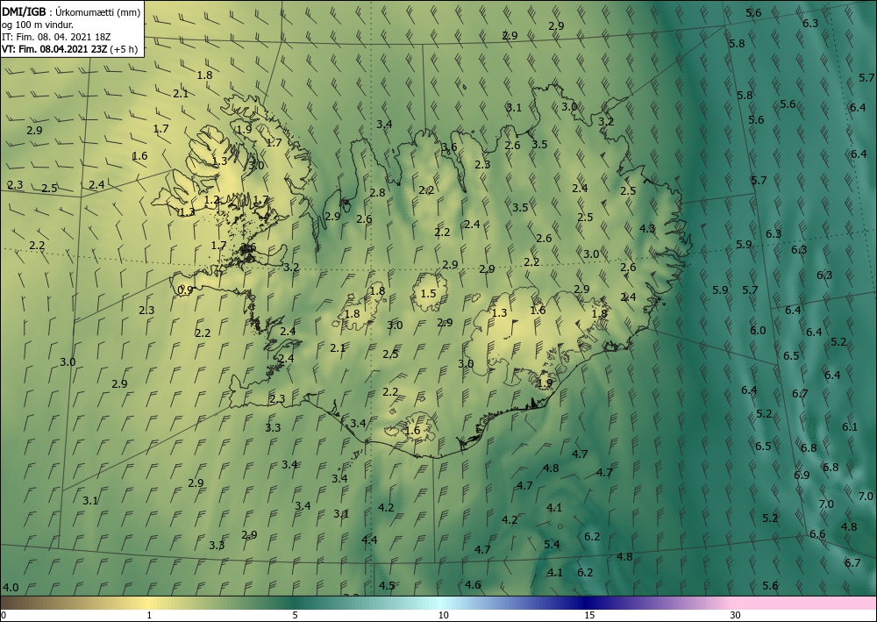Click the "6.6" value label
Image resolution: width=877 pixels, height=622 pixels.
coord(817,533)
